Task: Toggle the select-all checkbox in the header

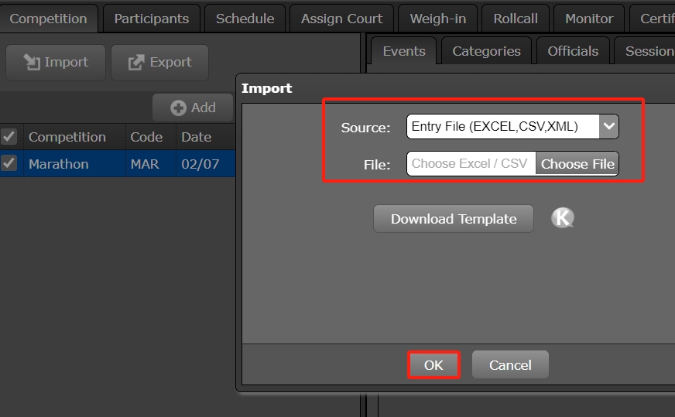Action: tap(9, 137)
